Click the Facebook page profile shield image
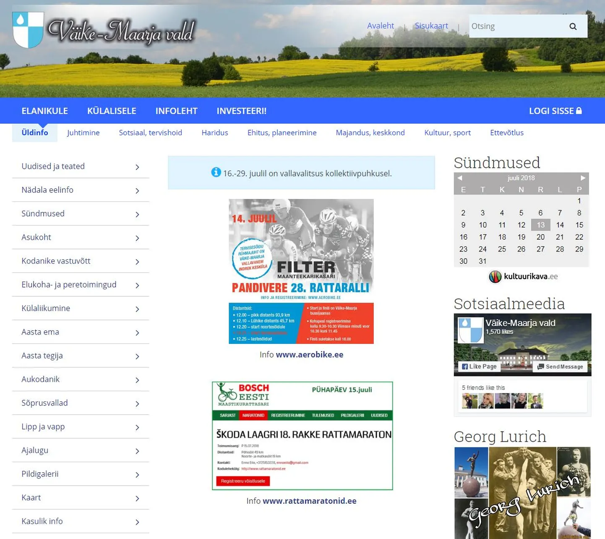The image size is (605, 539). (470, 330)
